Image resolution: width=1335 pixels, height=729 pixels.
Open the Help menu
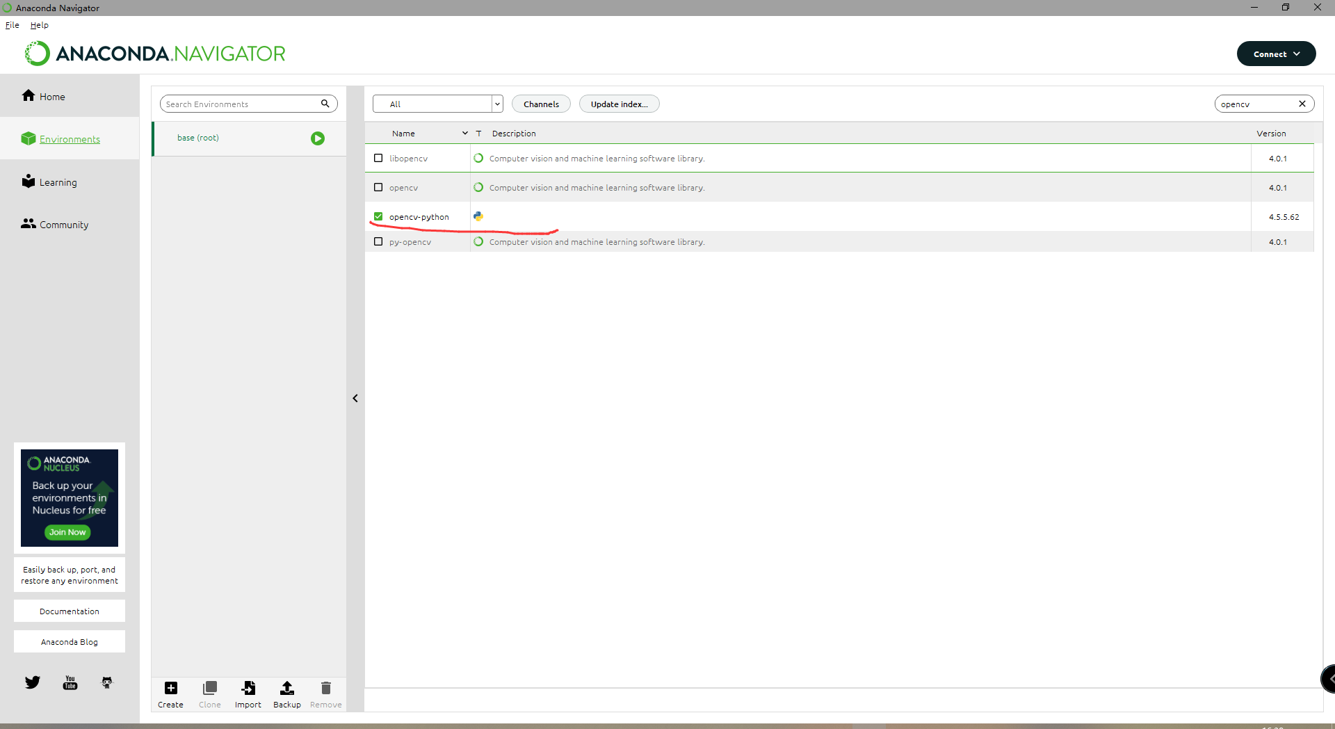pos(40,25)
